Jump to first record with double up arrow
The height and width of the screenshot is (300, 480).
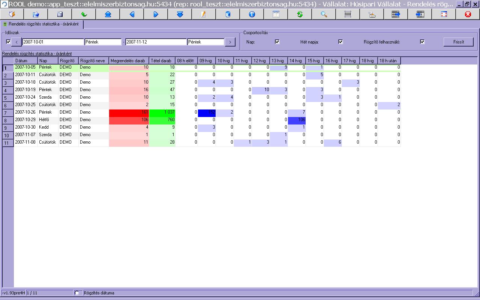tap(108, 14)
